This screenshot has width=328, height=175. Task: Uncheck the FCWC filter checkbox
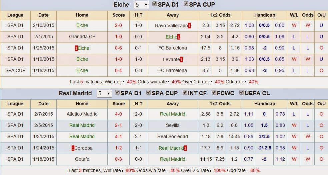click(x=214, y=93)
